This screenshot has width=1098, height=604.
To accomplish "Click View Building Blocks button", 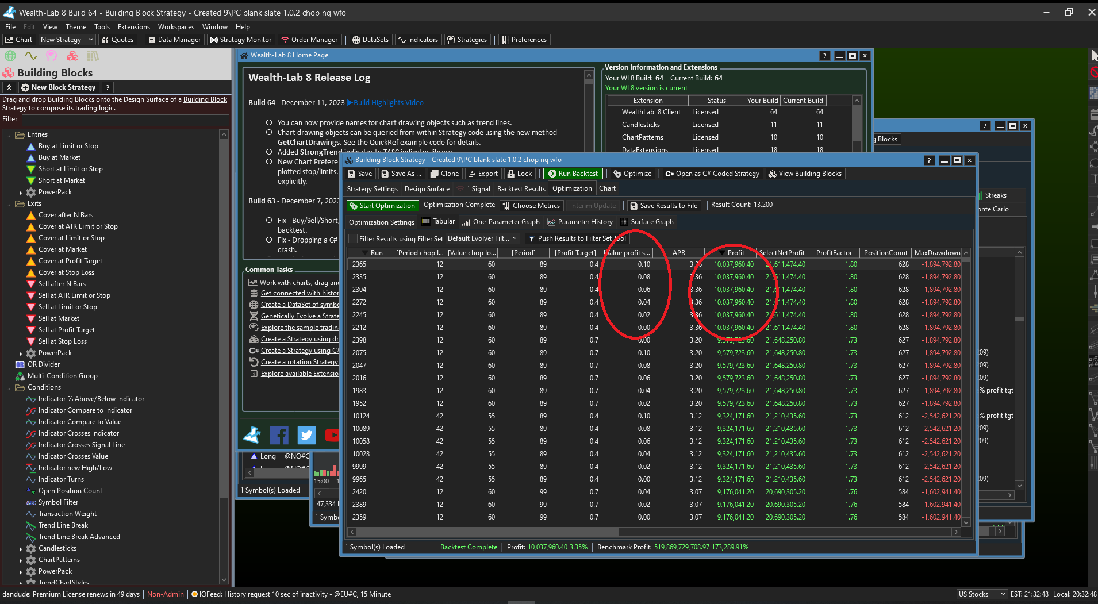I will 805,174.
